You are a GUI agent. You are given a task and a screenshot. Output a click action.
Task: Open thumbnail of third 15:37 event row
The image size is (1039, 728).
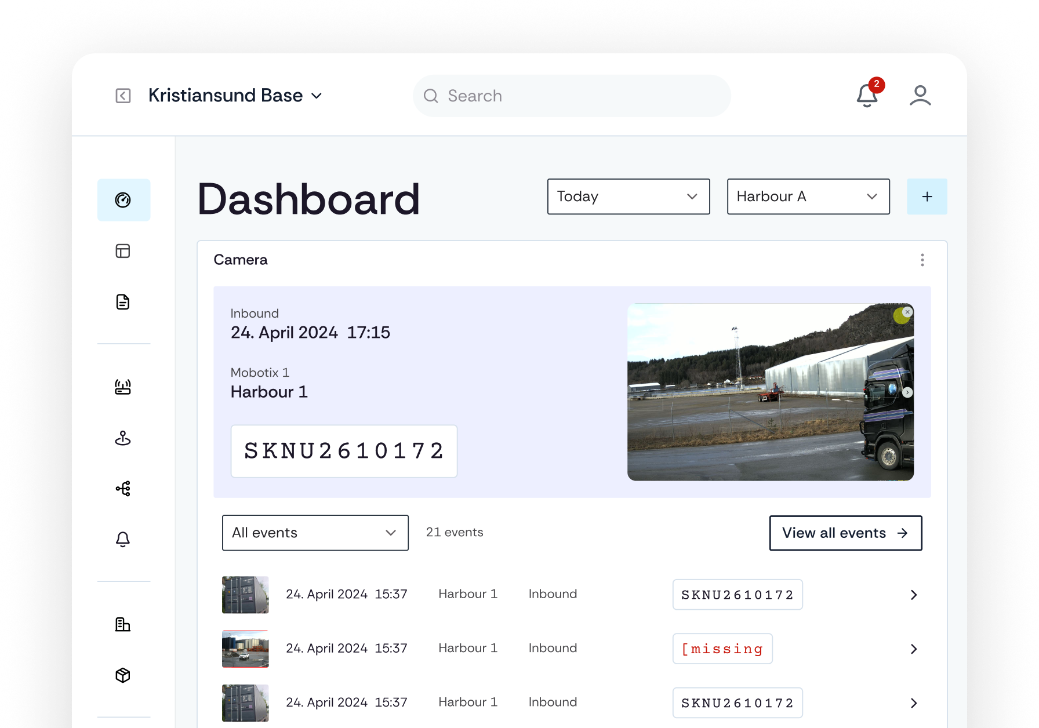[x=245, y=703]
